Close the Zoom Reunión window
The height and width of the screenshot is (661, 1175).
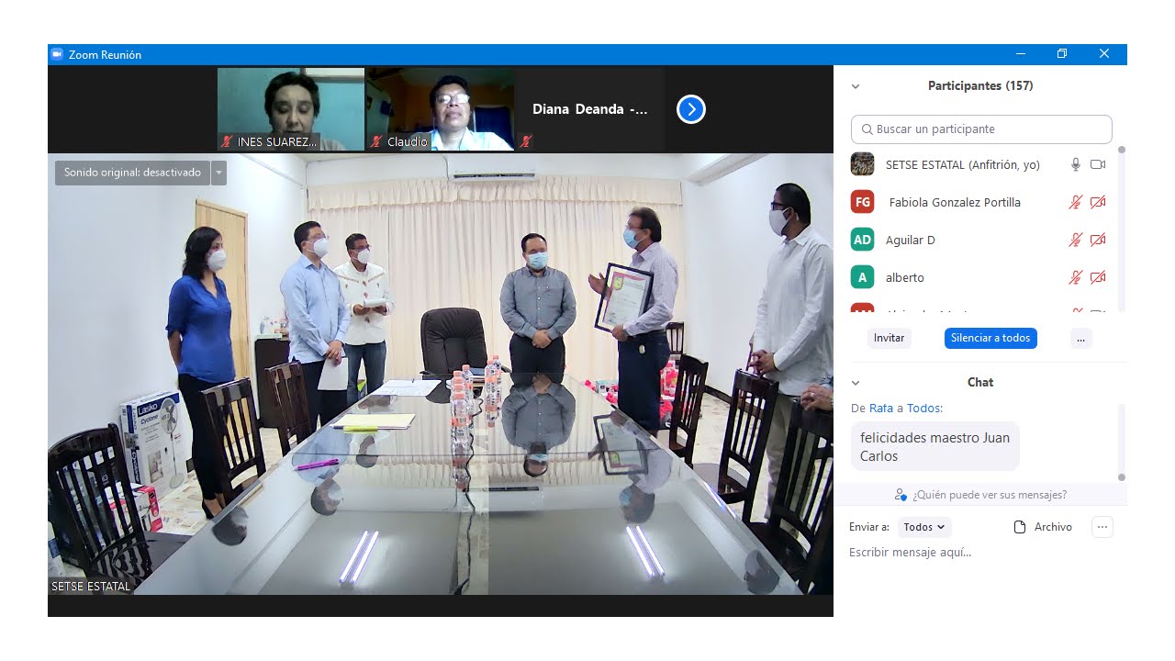(1104, 54)
